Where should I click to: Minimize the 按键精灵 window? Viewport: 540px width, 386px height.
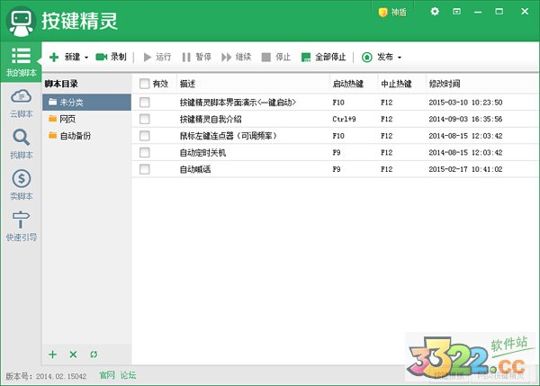pos(478,12)
